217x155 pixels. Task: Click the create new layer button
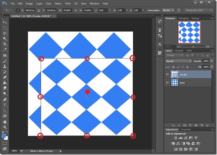[x=202, y=125]
